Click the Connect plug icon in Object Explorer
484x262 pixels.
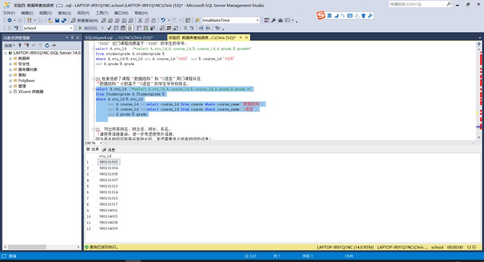point(20,45)
